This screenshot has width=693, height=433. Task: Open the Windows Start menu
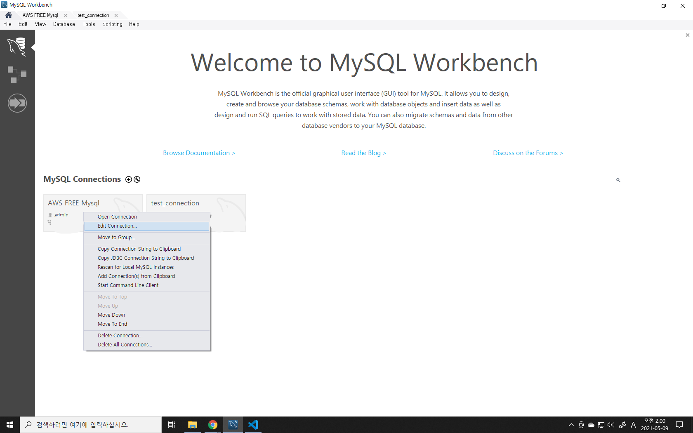point(10,425)
